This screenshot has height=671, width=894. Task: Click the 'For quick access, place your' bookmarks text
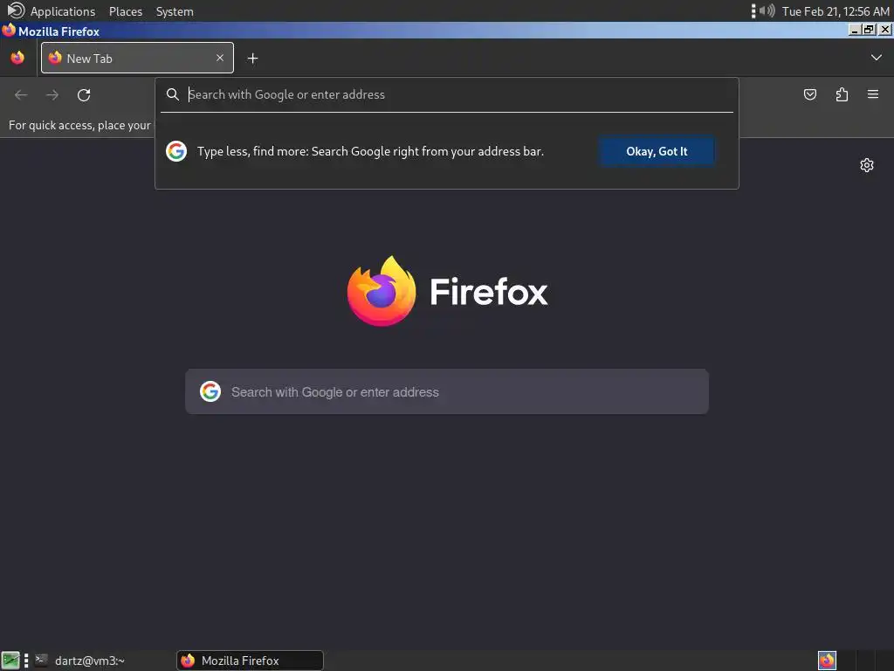pos(79,125)
